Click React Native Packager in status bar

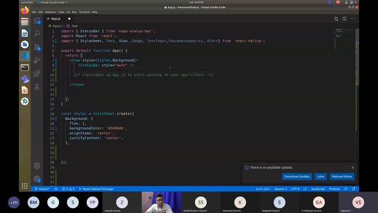coord(96,189)
